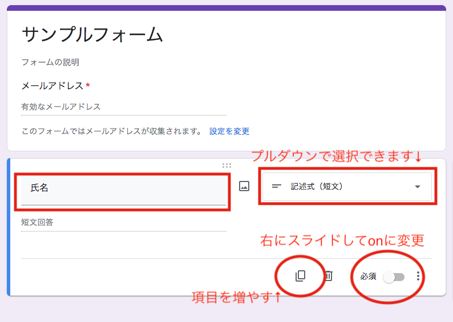Open the 設定を変更 link
The height and width of the screenshot is (322, 453).
[229, 131]
